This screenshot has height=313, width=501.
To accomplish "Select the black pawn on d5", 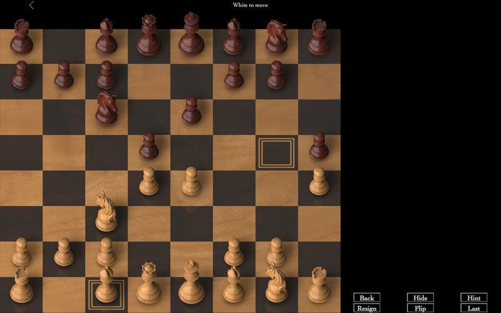I will point(149,146).
